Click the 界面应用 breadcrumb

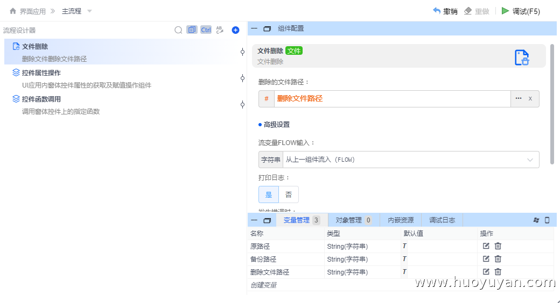(x=32, y=11)
